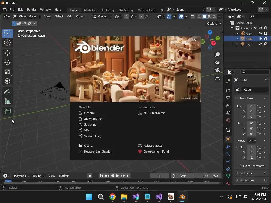Screen dimensions: 271x203
Task: Open the Render properties tab
Action: 228,90
